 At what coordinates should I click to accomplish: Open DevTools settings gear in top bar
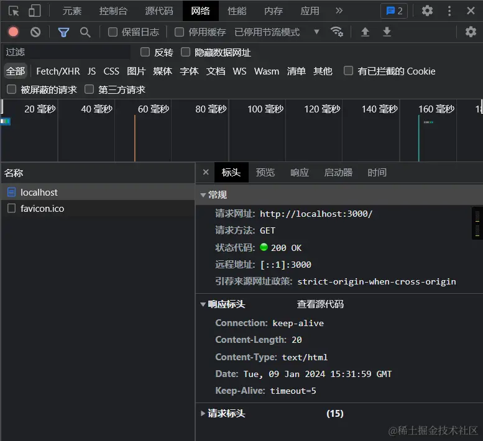coord(427,11)
